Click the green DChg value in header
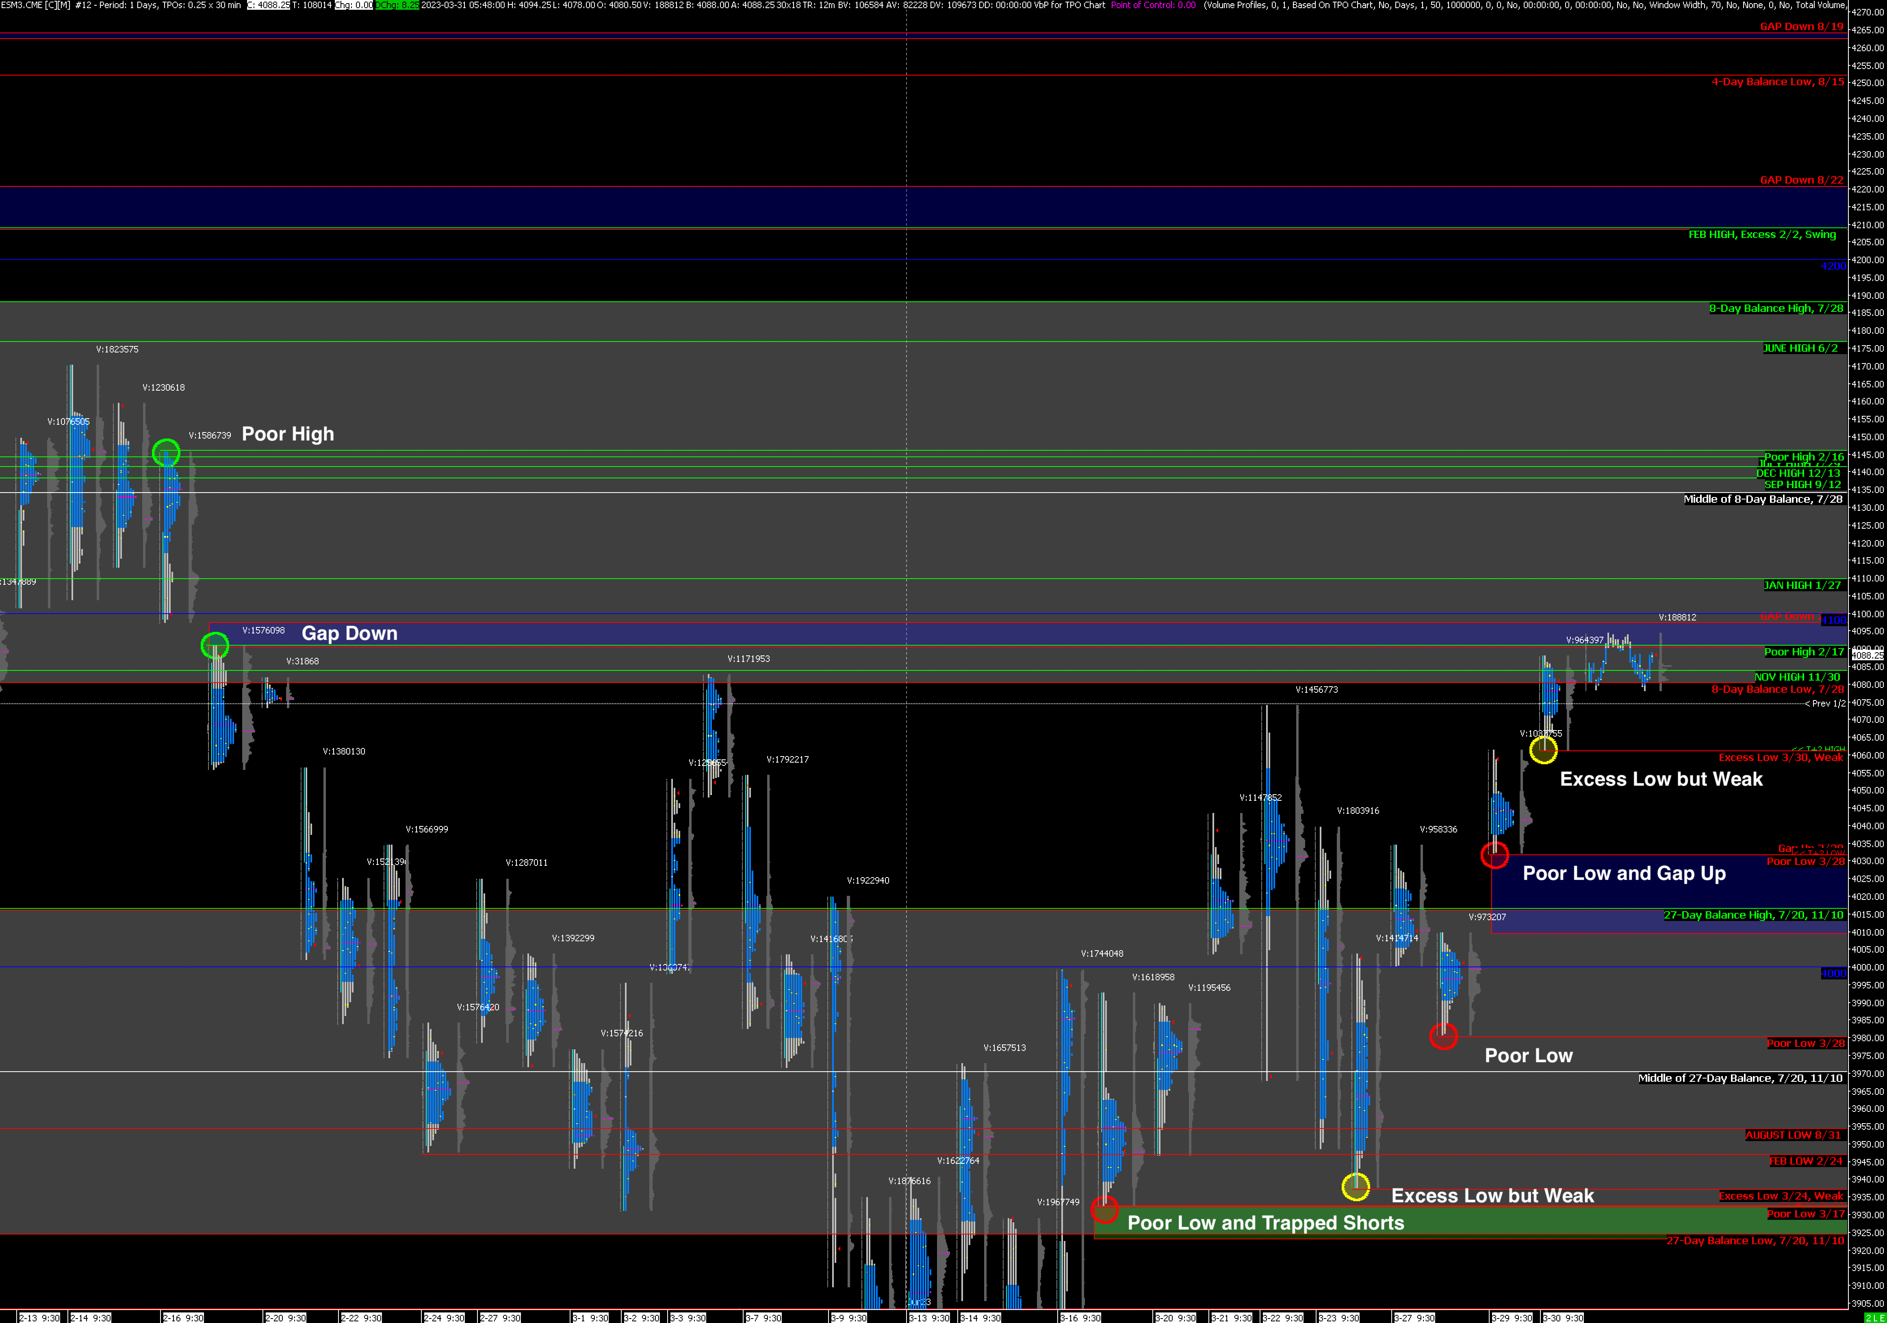Image resolution: width=1887 pixels, height=1323 pixels. coord(397,5)
